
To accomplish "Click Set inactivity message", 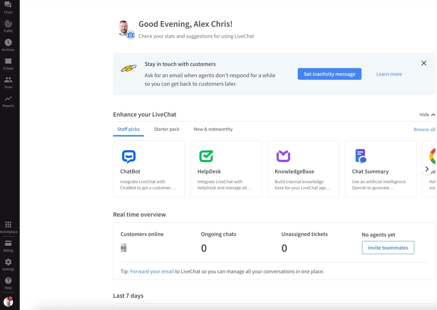I will (329, 73).
